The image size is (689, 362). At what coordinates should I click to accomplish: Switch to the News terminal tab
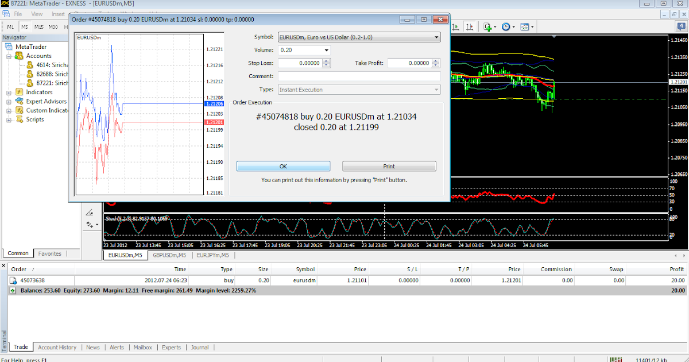pyautogui.click(x=92, y=347)
